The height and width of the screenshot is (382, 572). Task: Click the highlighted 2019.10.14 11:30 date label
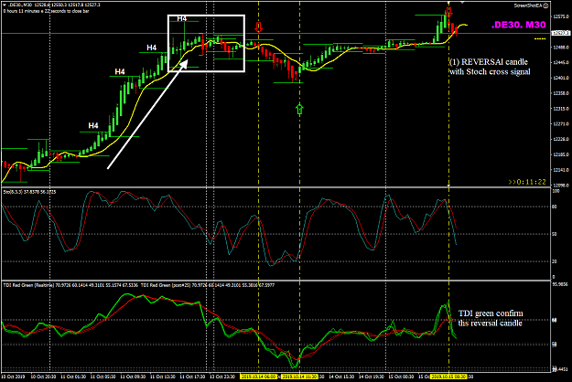click(x=299, y=377)
